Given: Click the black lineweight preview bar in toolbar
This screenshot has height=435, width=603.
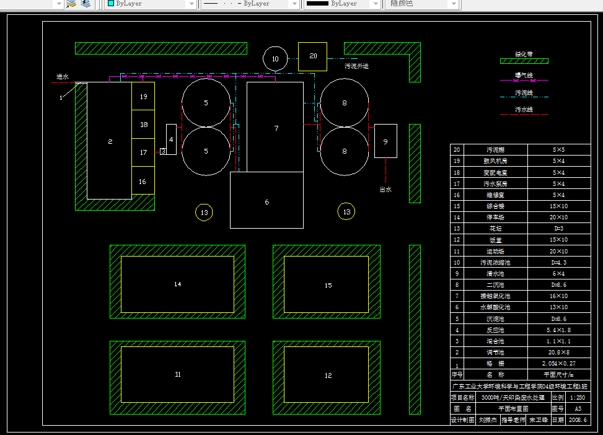Looking at the screenshot, I should pos(317,4).
